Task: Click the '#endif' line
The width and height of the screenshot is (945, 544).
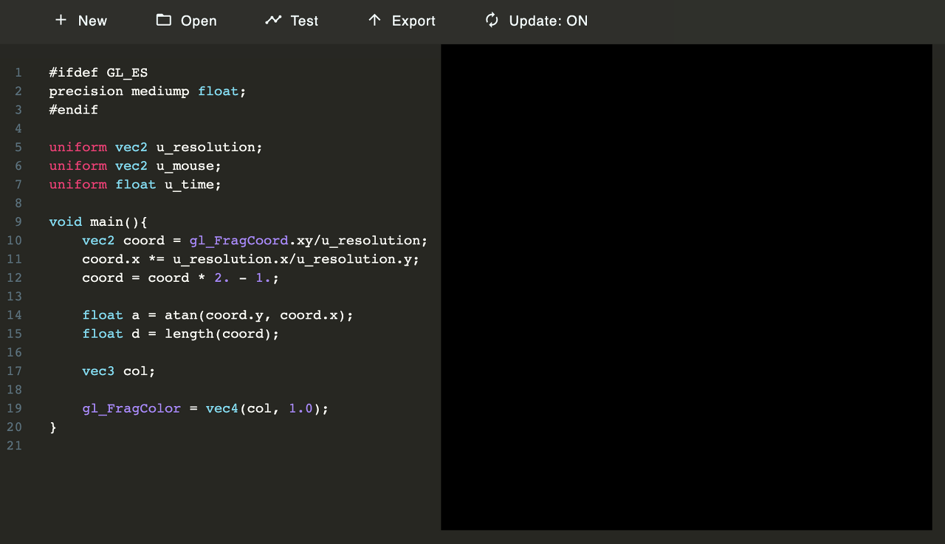Action: (x=74, y=110)
